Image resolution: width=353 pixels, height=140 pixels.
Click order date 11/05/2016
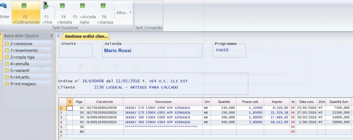point(128,81)
